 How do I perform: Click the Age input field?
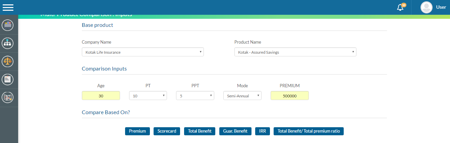point(101,96)
